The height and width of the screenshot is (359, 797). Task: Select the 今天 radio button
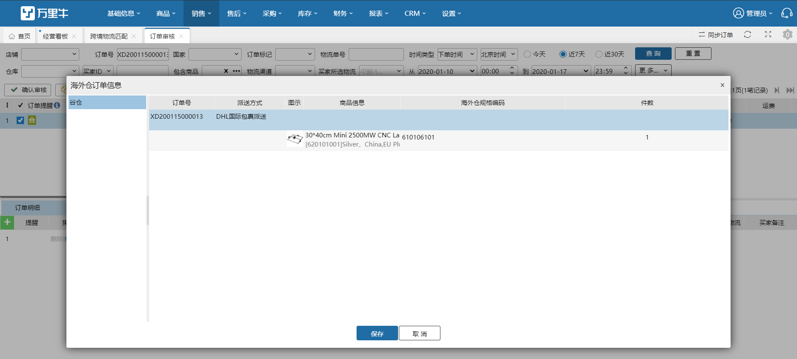[x=527, y=54]
